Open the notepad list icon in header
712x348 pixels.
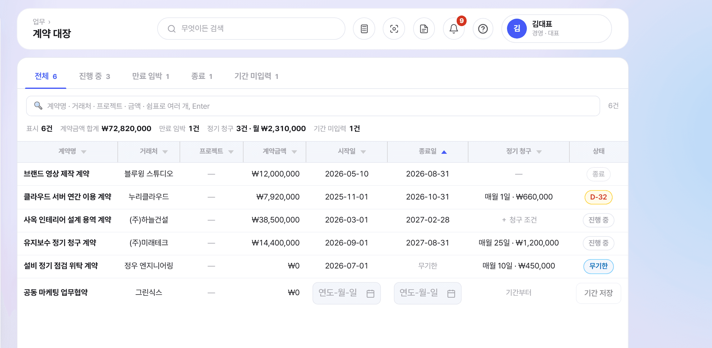364,29
